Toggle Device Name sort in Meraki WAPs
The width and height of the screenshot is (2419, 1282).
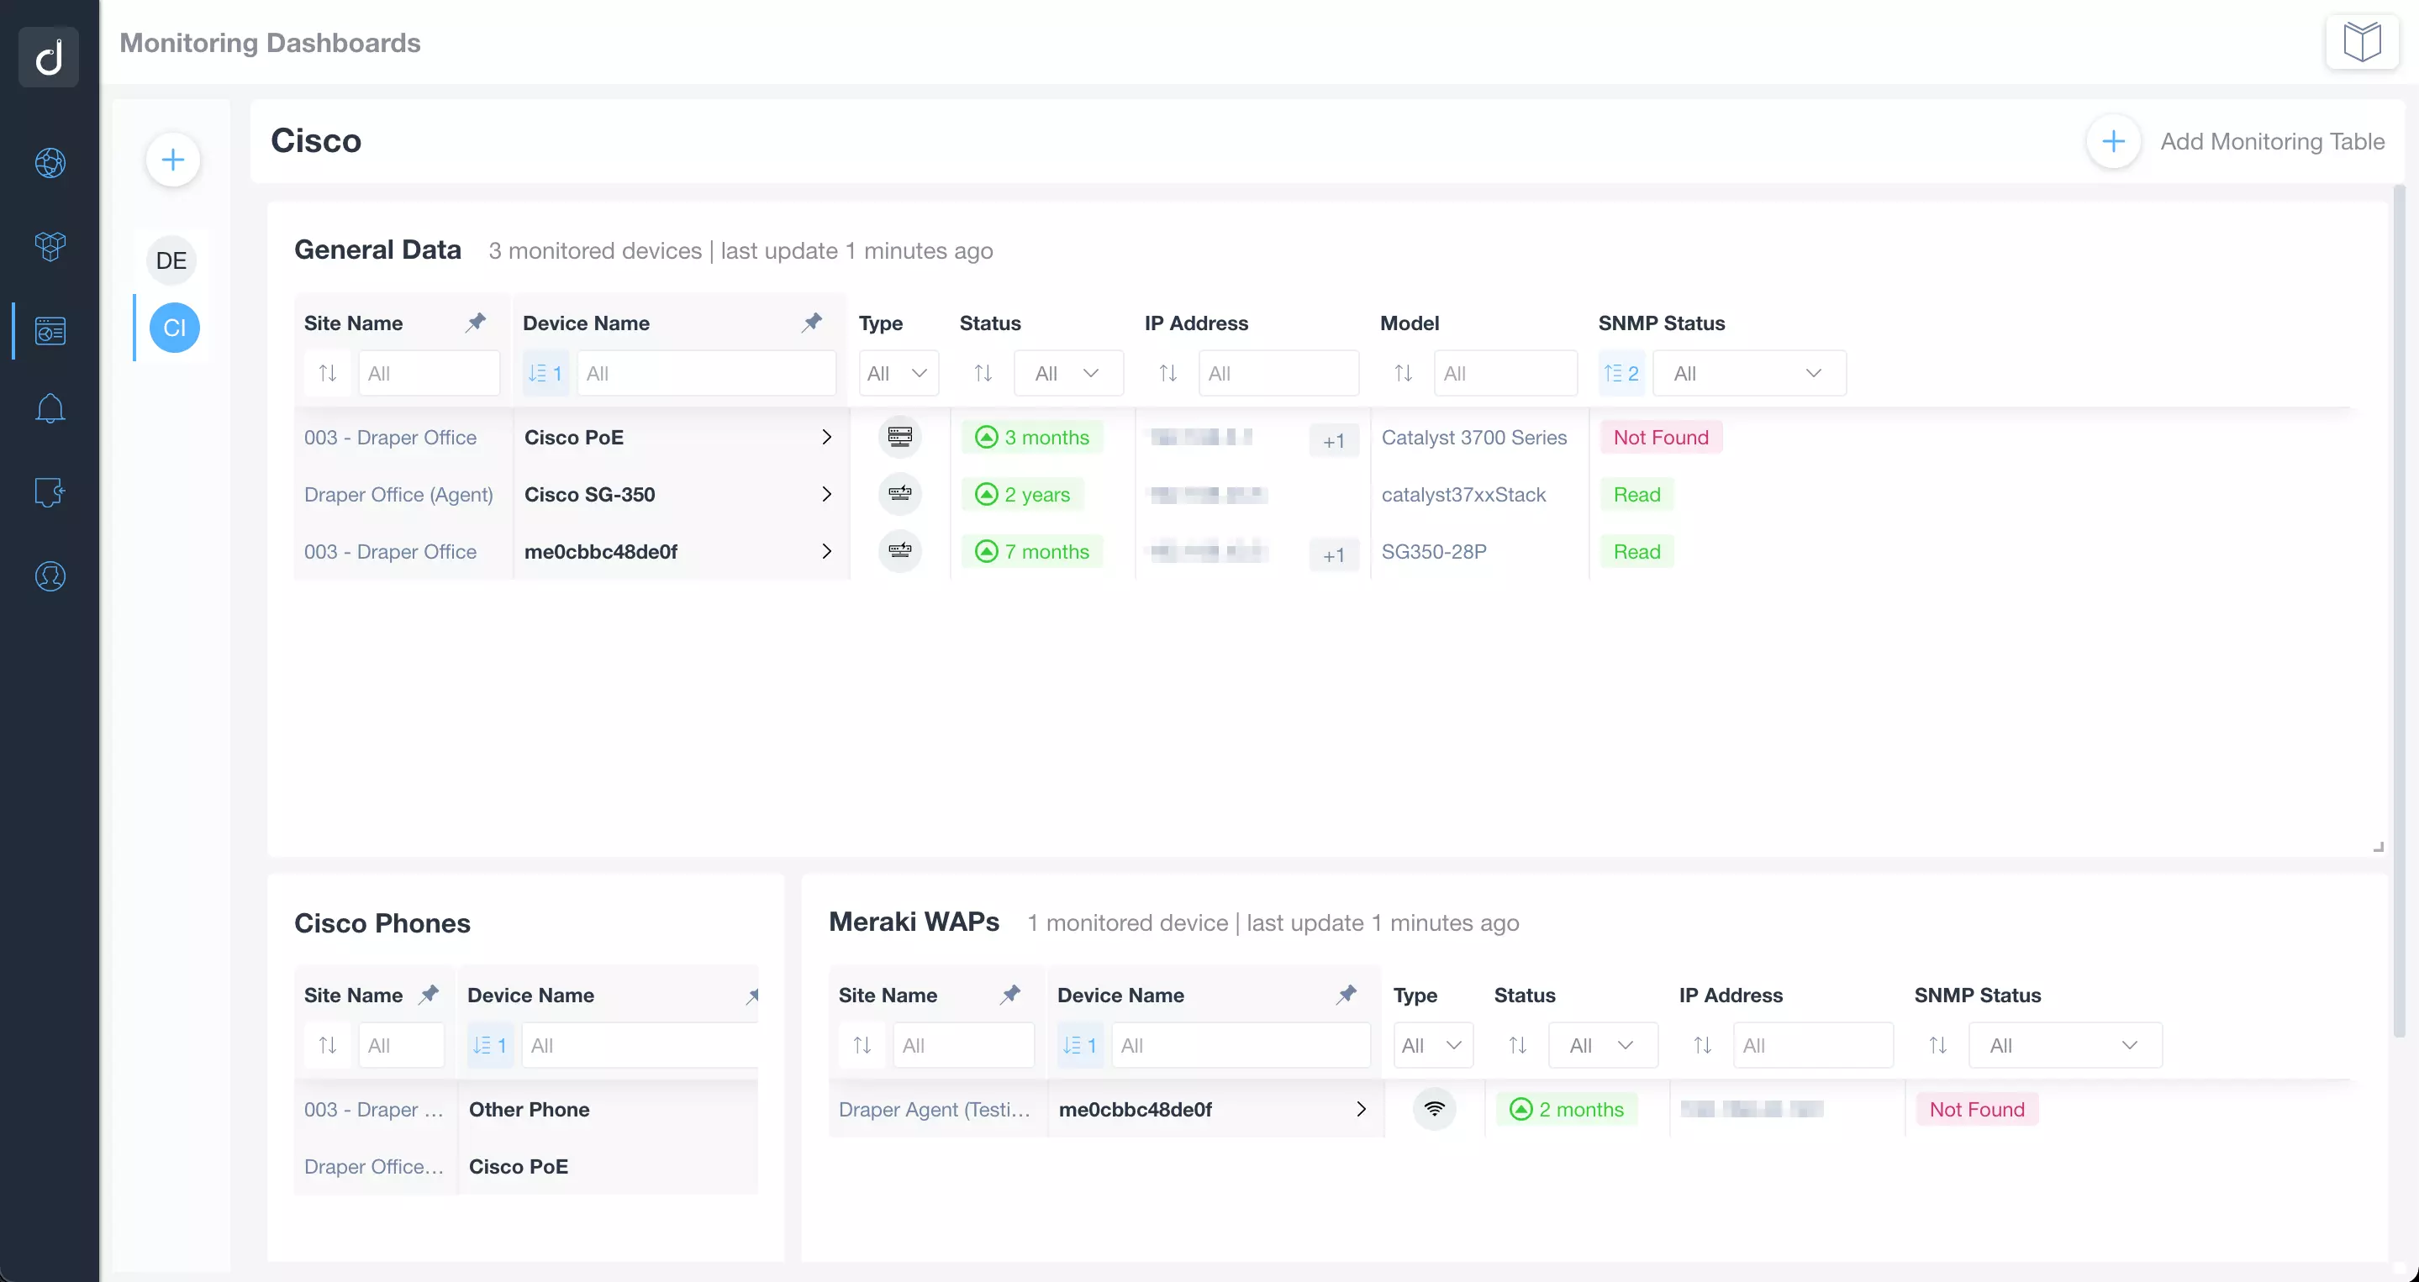(1079, 1045)
